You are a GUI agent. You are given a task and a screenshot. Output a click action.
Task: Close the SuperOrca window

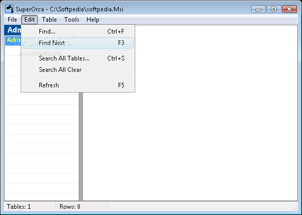[x=289, y=9]
